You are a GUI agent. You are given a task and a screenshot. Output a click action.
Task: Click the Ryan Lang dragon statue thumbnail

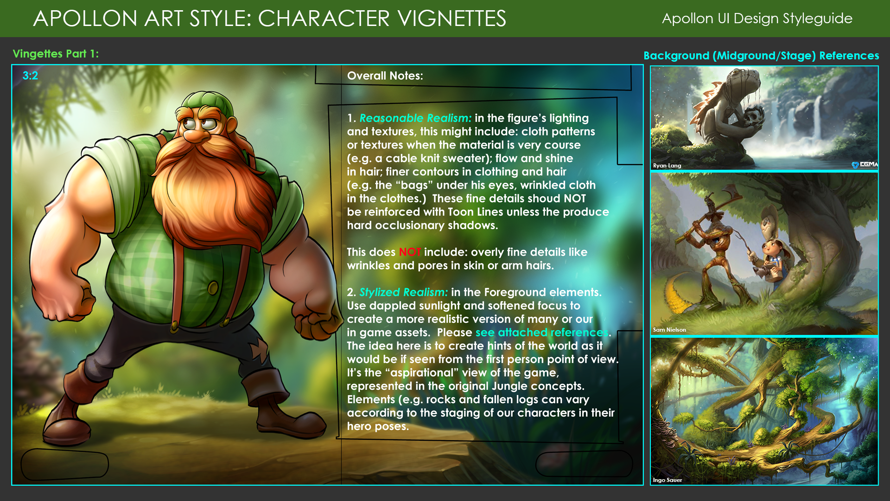click(764, 118)
